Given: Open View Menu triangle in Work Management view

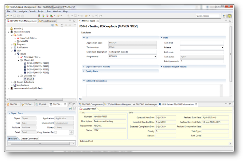Looking at the screenshot, I should 75,24.
